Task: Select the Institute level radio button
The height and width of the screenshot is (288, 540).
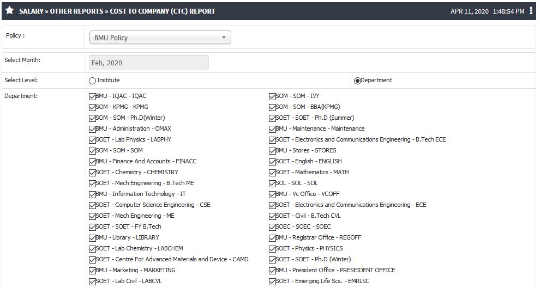Action: 92,81
